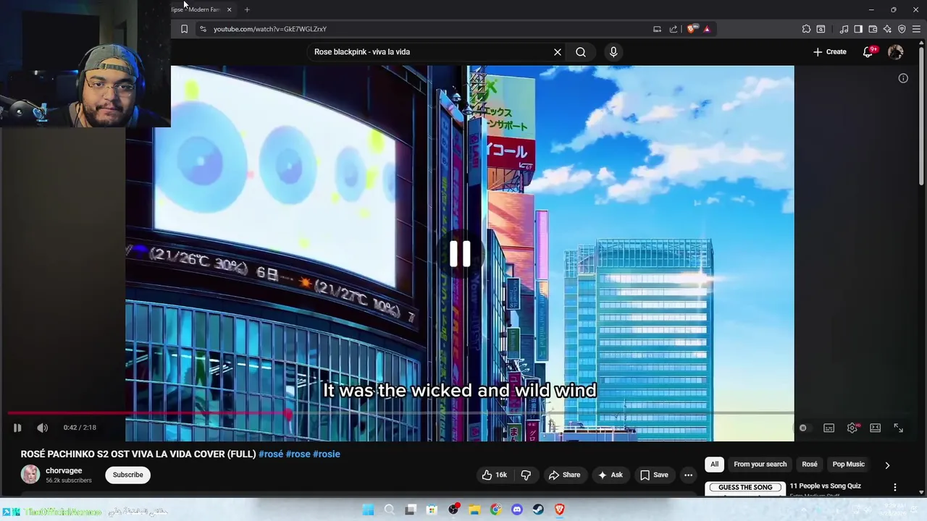This screenshot has height=521, width=927.
Task: Select the Pop Music filter chip
Action: [x=848, y=465]
